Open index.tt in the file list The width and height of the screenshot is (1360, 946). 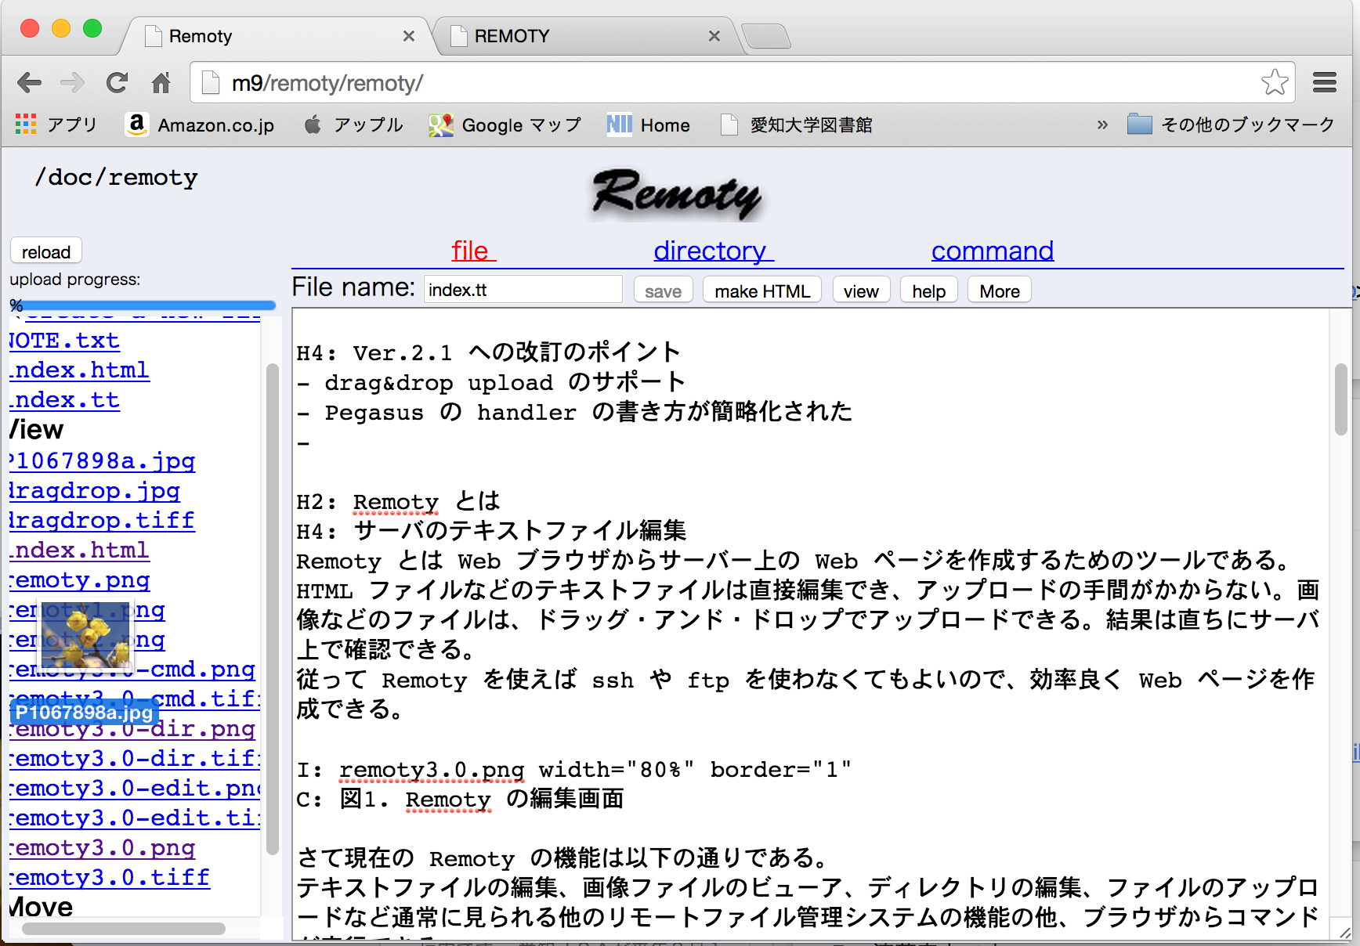64,400
